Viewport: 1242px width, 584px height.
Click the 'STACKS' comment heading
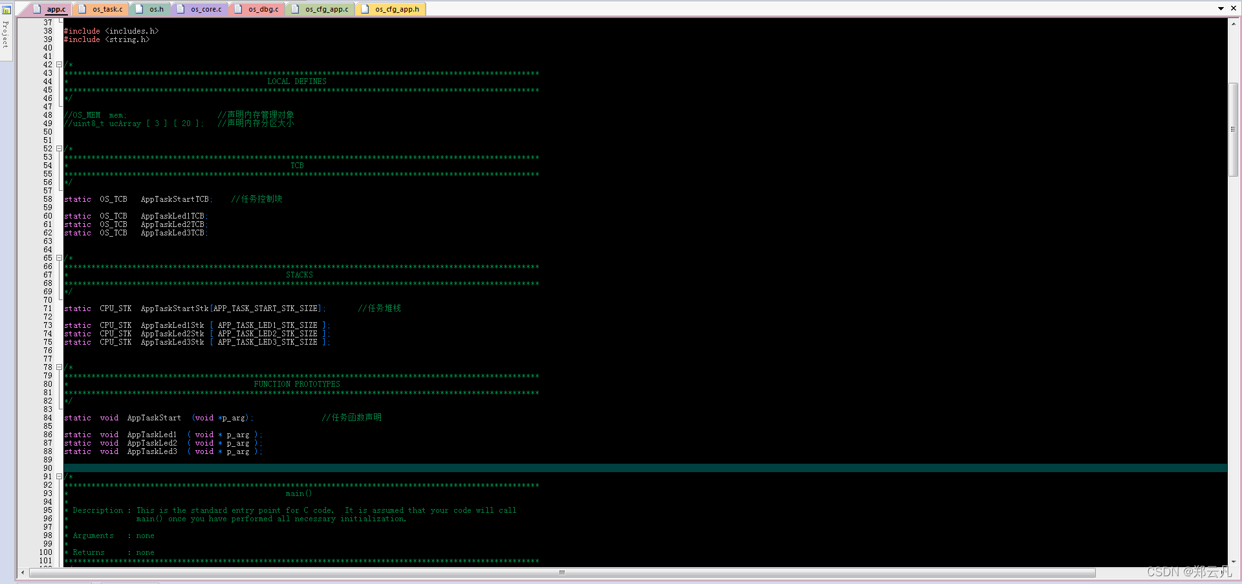(x=300, y=275)
